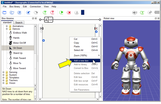This screenshot has height=104, width=161.
Task: Open the Help menu
Action: [54, 7]
